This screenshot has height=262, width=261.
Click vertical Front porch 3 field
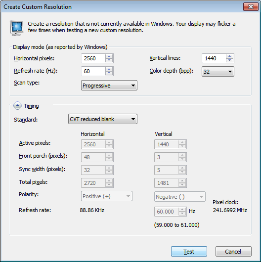[x=167, y=157]
